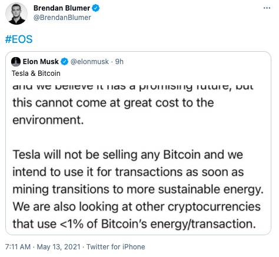Open the #EOS hashtag

19,39
